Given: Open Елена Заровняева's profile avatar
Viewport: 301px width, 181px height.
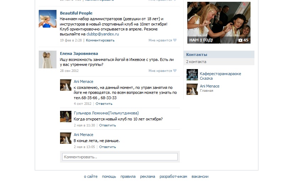Looking at the screenshot, I should (48, 60).
